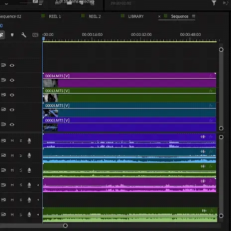Click the blue playhead at timeline start
The width and height of the screenshot is (231, 231).
[43, 39]
